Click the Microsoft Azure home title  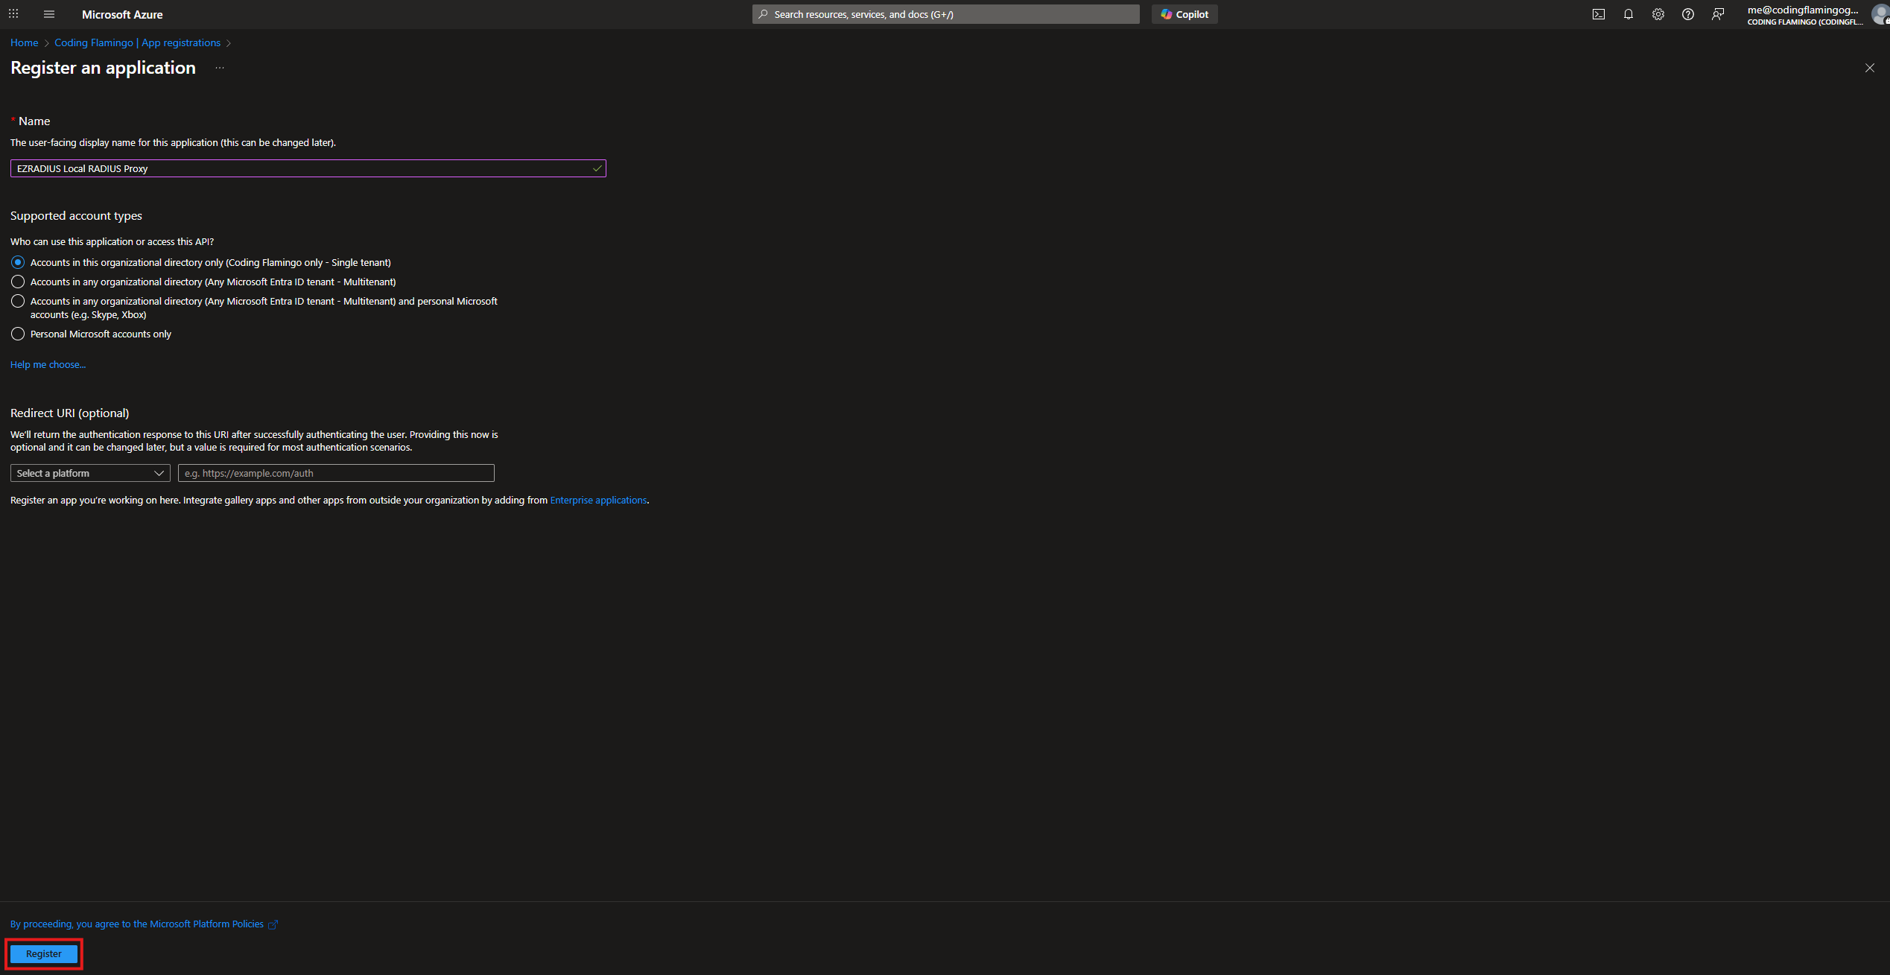(122, 14)
